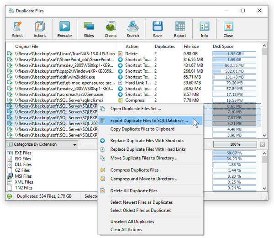Click the Delete action icon for TrueNAS row

pyautogui.click(x=120, y=53)
